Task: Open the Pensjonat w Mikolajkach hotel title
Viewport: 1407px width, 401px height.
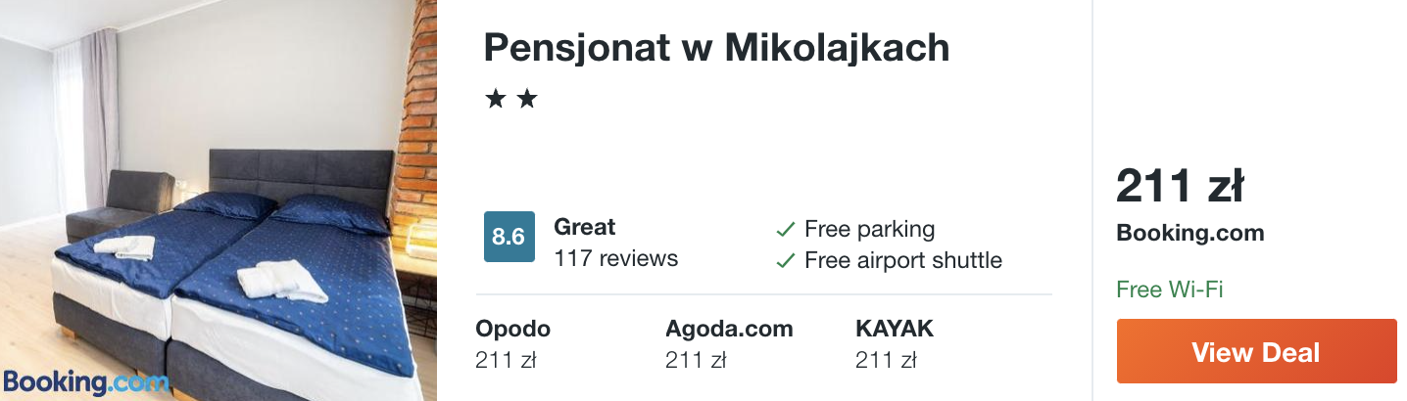Action: [716, 48]
